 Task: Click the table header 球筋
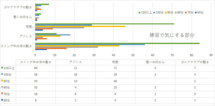[115, 62]
